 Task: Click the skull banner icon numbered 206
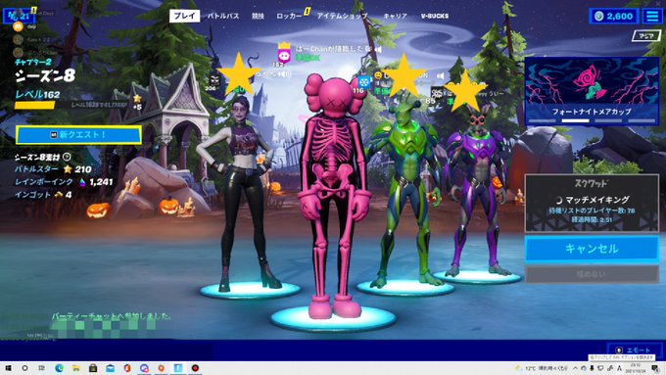(x=214, y=80)
